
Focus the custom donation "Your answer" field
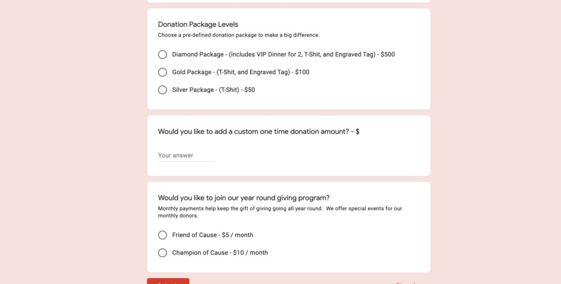point(186,156)
